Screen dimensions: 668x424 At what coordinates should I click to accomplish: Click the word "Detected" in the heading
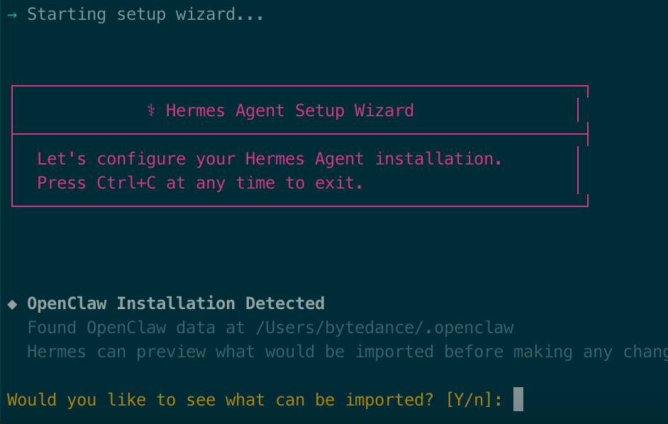285,303
